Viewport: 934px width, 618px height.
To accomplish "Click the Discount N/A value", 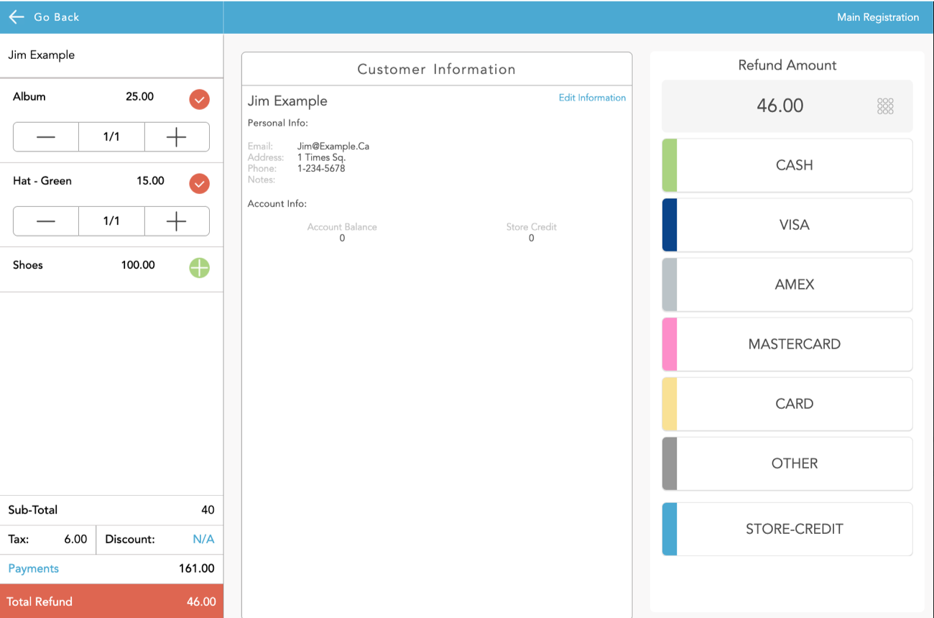I will coord(203,539).
